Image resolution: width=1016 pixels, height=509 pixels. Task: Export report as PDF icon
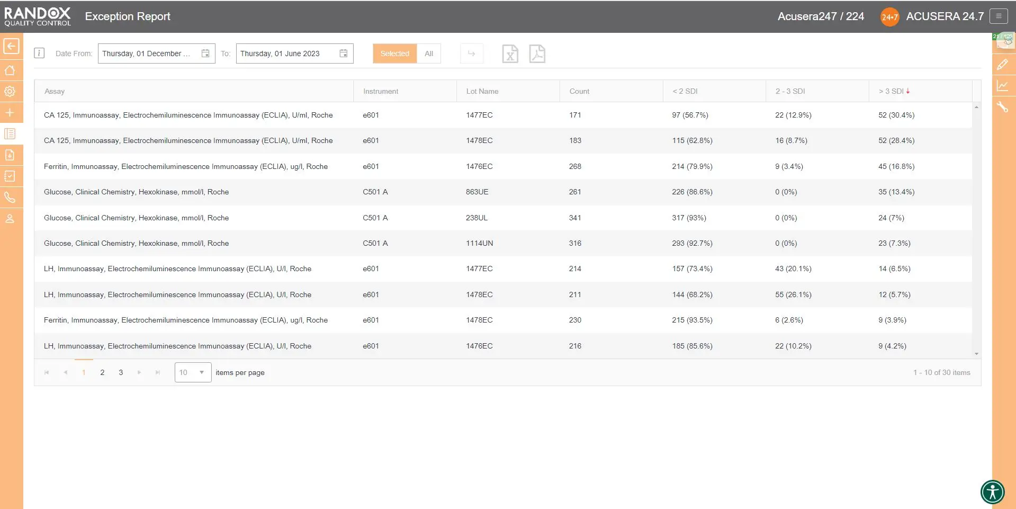click(537, 54)
